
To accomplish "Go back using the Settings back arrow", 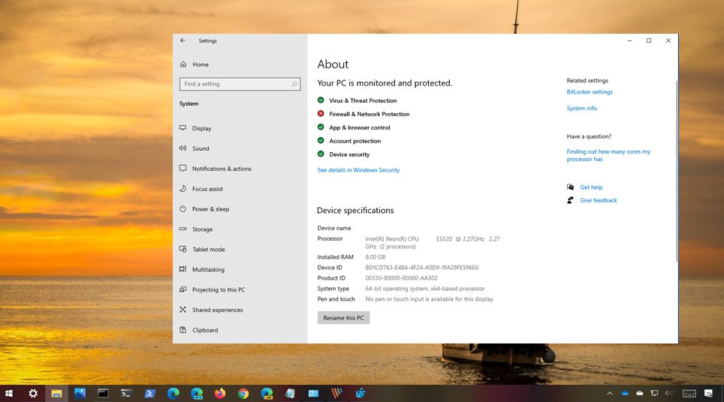I will point(183,40).
